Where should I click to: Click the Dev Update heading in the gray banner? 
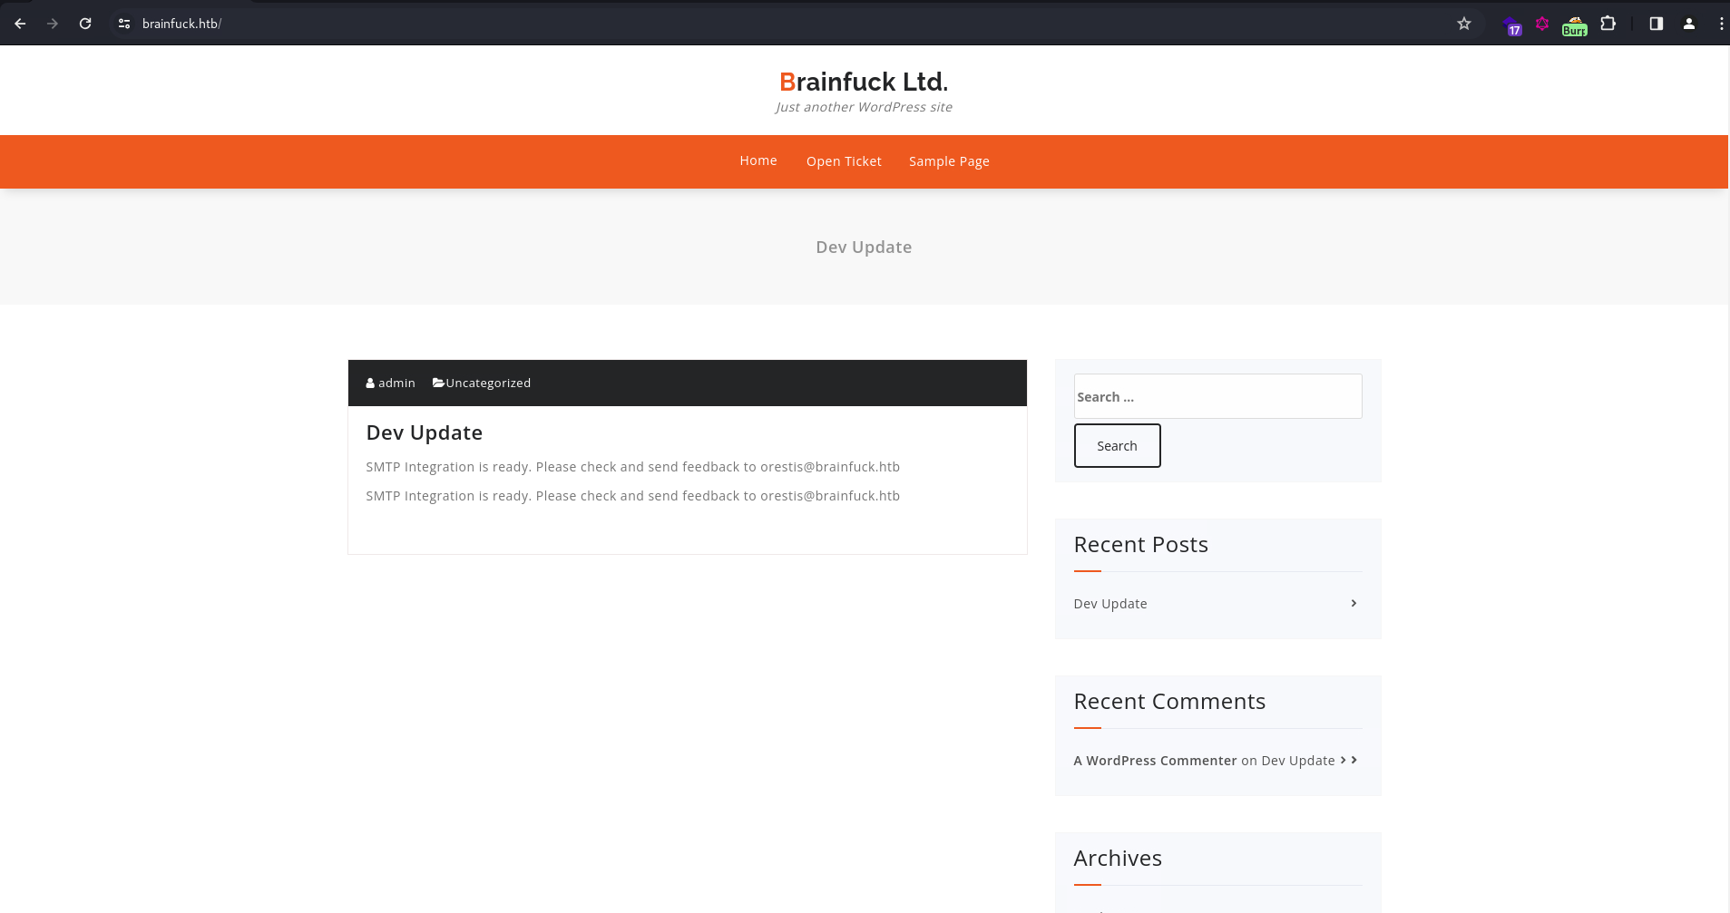point(864,247)
